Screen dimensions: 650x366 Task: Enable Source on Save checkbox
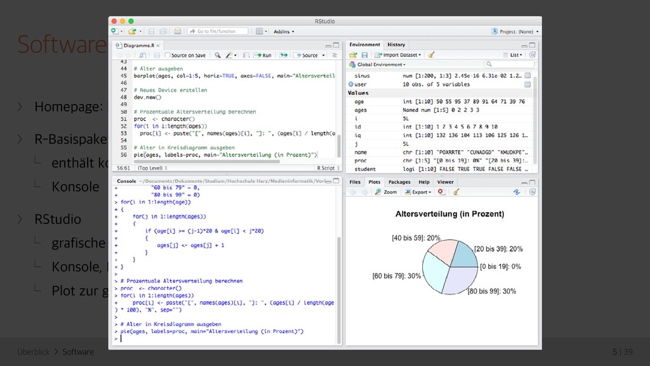point(168,55)
